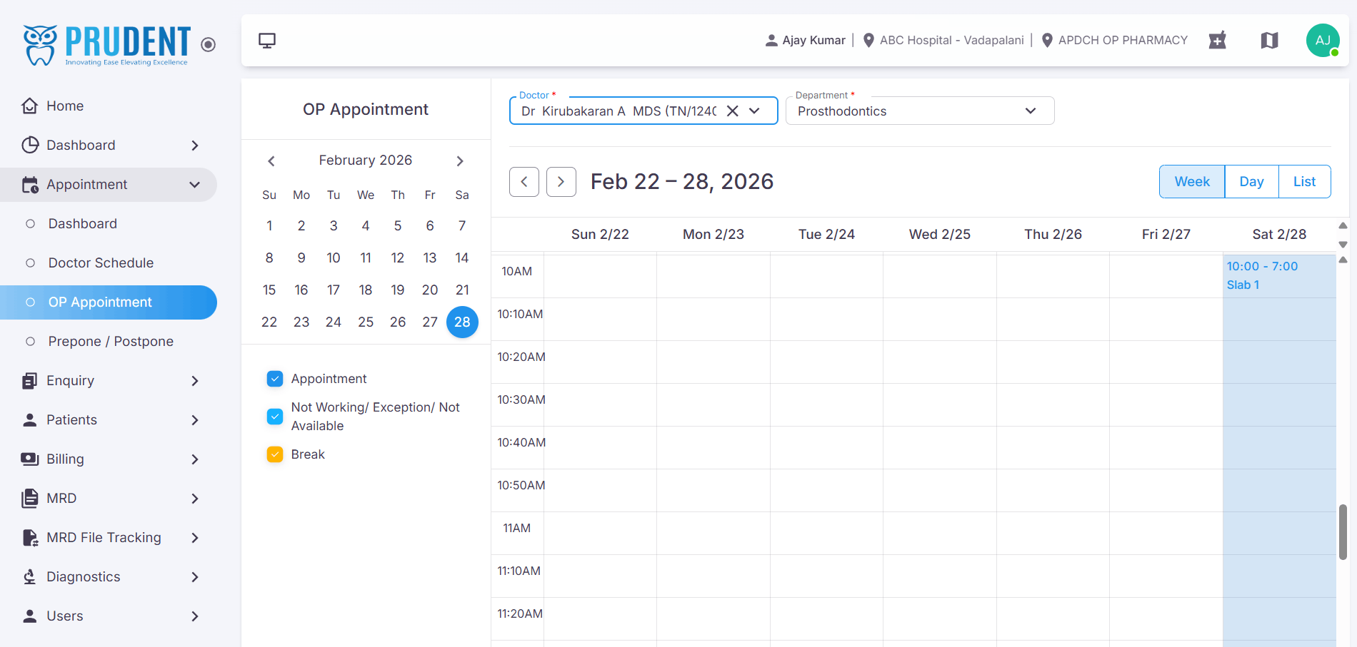Click the Feb 22 – 28, 2026 title
Image resolution: width=1357 pixels, height=647 pixels.
pyautogui.click(x=682, y=182)
